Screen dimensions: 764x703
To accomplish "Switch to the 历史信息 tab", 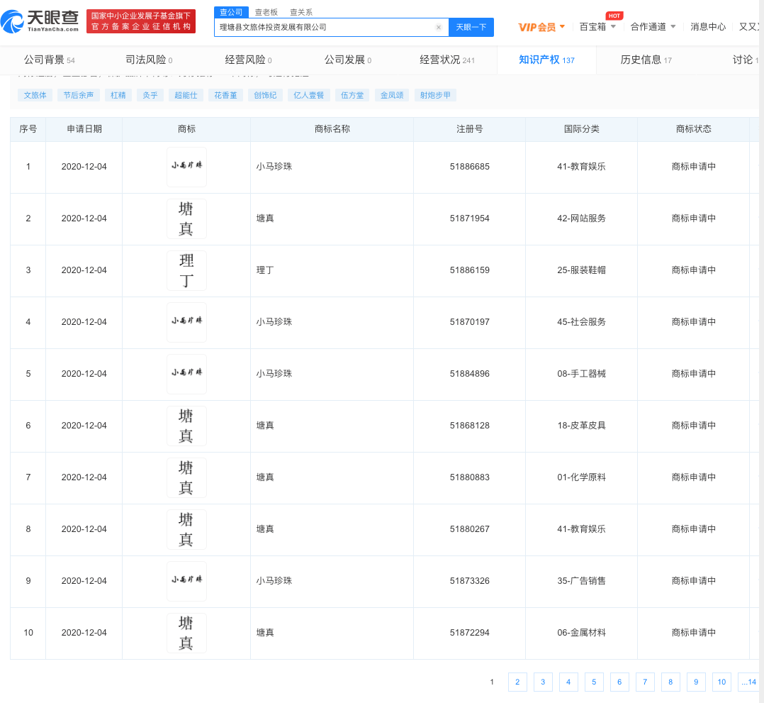I will coord(646,60).
